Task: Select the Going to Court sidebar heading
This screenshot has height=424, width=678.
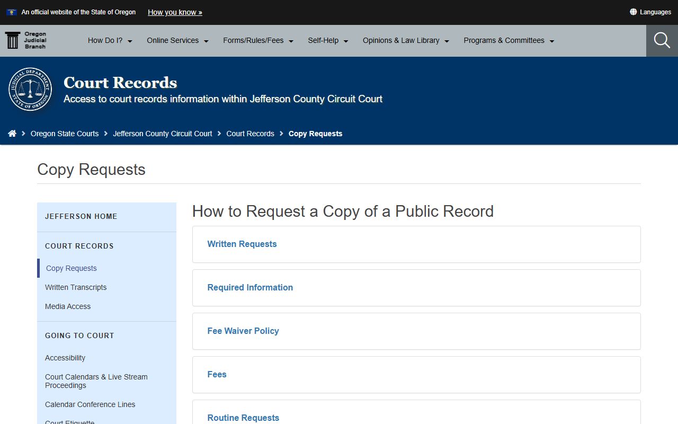Action: click(79, 335)
